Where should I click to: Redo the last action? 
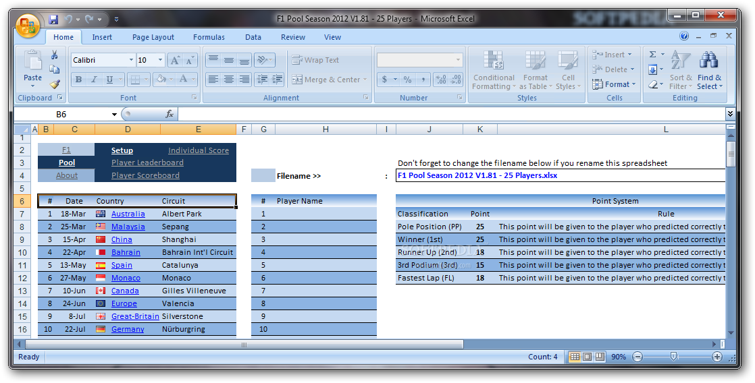pyautogui.click(x=90, y=20)
